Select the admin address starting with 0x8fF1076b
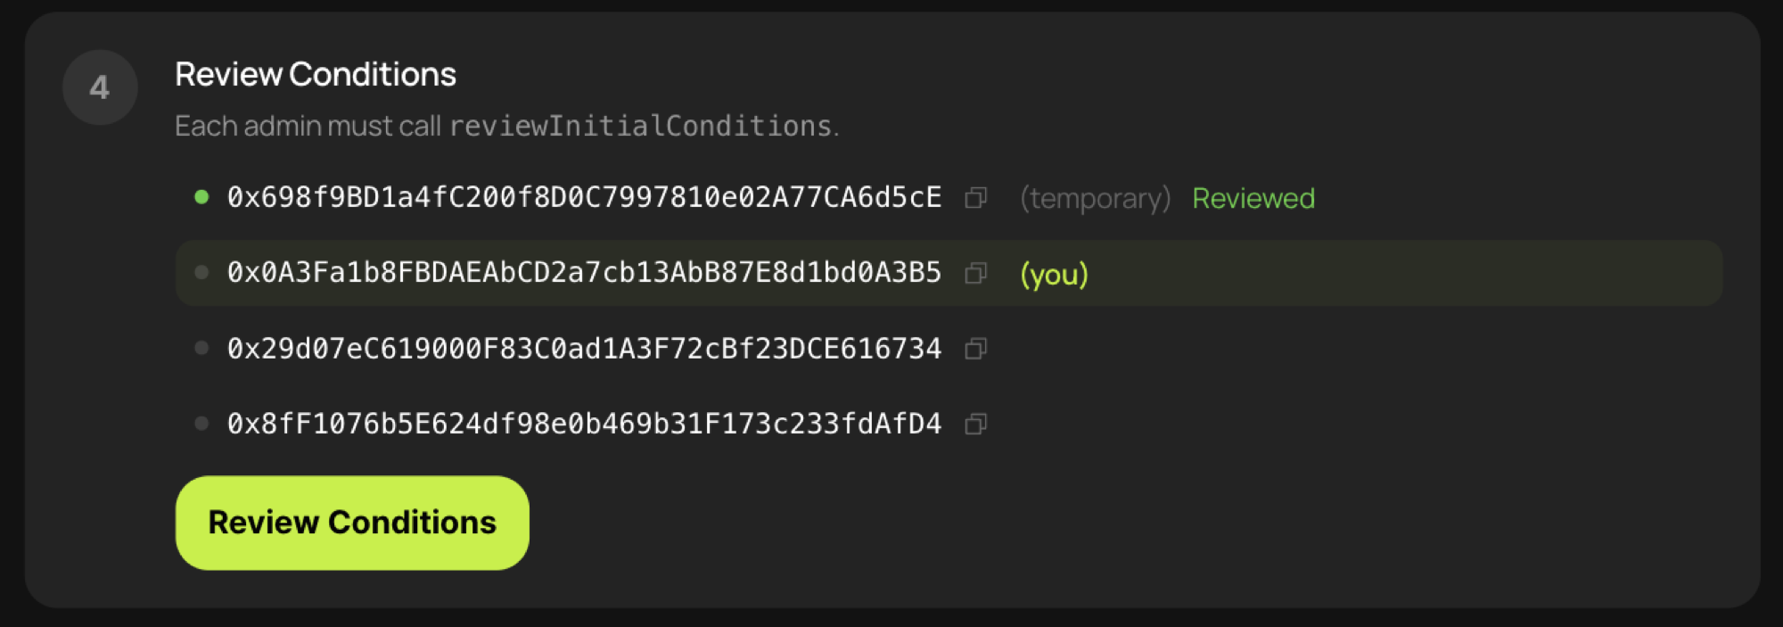This screenshot has width=1783, height=627. tap(584, 424)
